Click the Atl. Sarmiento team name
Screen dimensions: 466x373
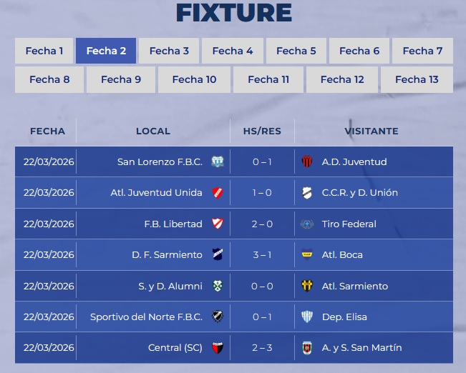coord(355,287)
